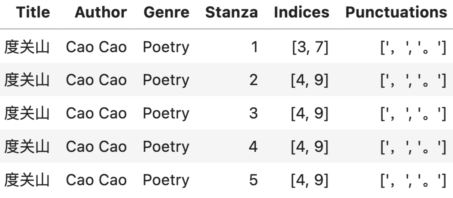Click the Punctuations column header
Image resolution: width=453 pixels, height=198 pixels.
(396, 13)
